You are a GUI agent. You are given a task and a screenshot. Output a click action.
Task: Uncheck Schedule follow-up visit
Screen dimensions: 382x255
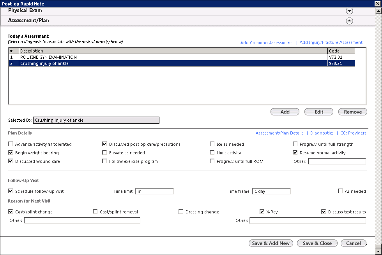tap(11, 191)
